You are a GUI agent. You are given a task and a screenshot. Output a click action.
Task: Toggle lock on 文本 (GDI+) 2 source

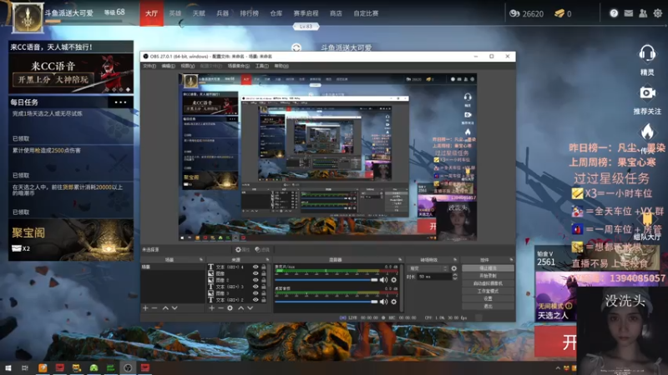264,300
